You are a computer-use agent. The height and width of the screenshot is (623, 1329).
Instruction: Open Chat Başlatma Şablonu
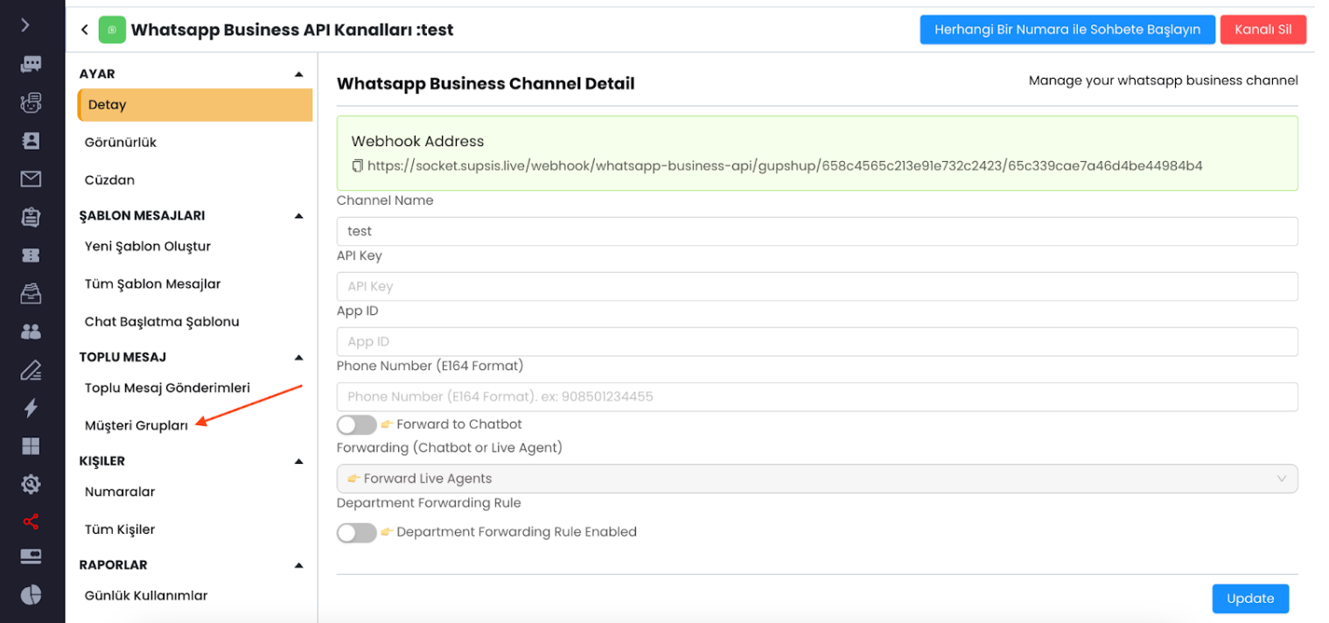click(162, 322)
